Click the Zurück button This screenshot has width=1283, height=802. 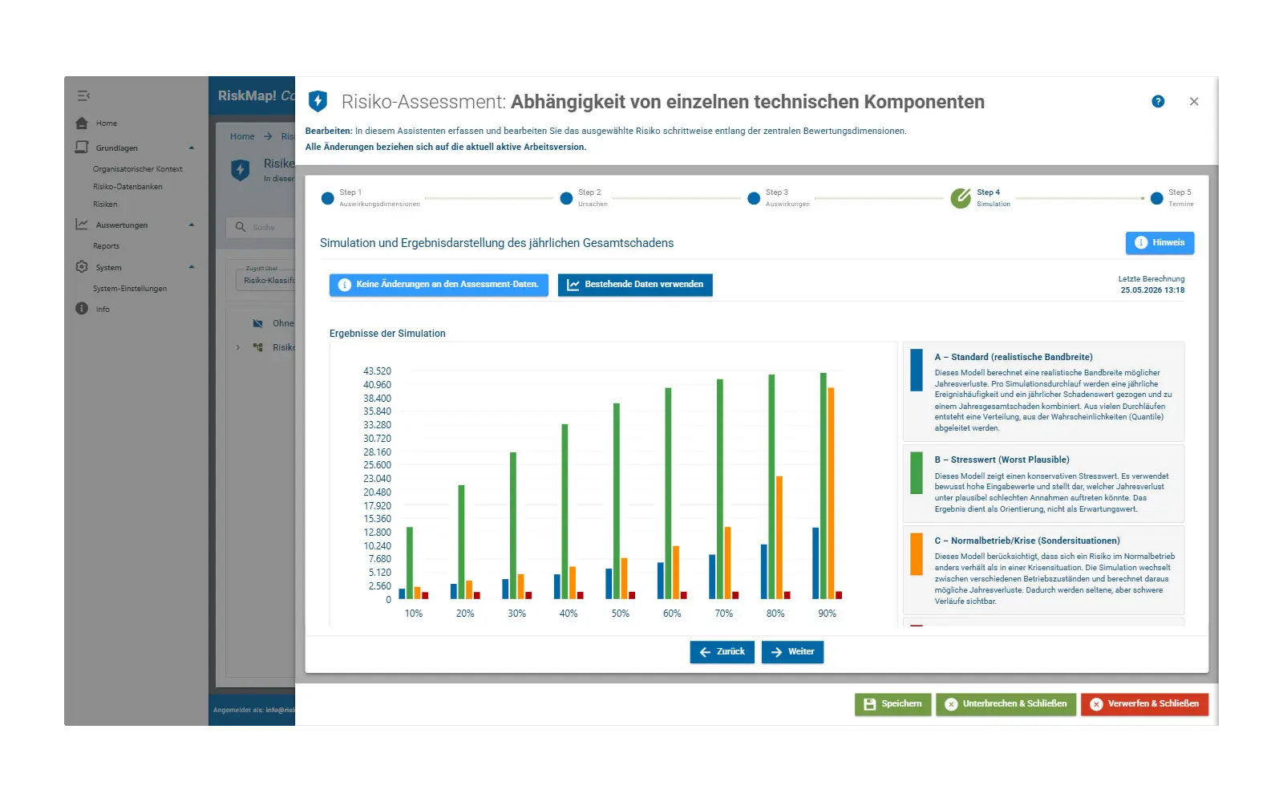coord(722,652)
